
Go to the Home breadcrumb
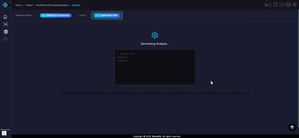pyautogui.click(x=18, y=5)
